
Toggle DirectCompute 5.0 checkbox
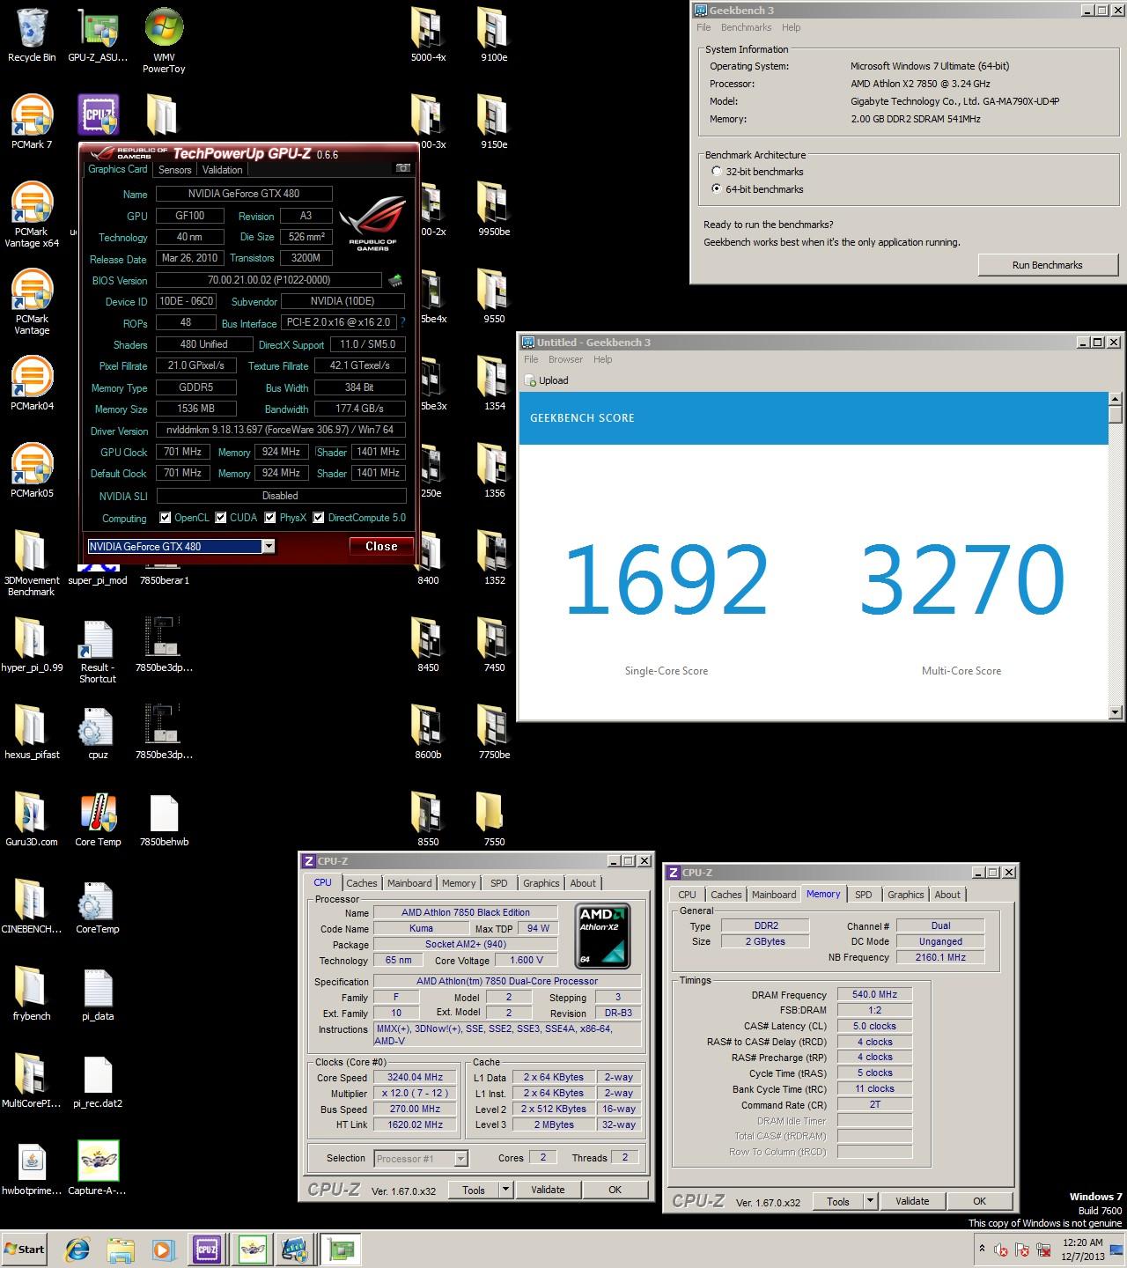[x=319, y=518]
